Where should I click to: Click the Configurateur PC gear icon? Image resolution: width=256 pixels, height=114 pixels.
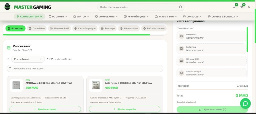click(18, 17)
